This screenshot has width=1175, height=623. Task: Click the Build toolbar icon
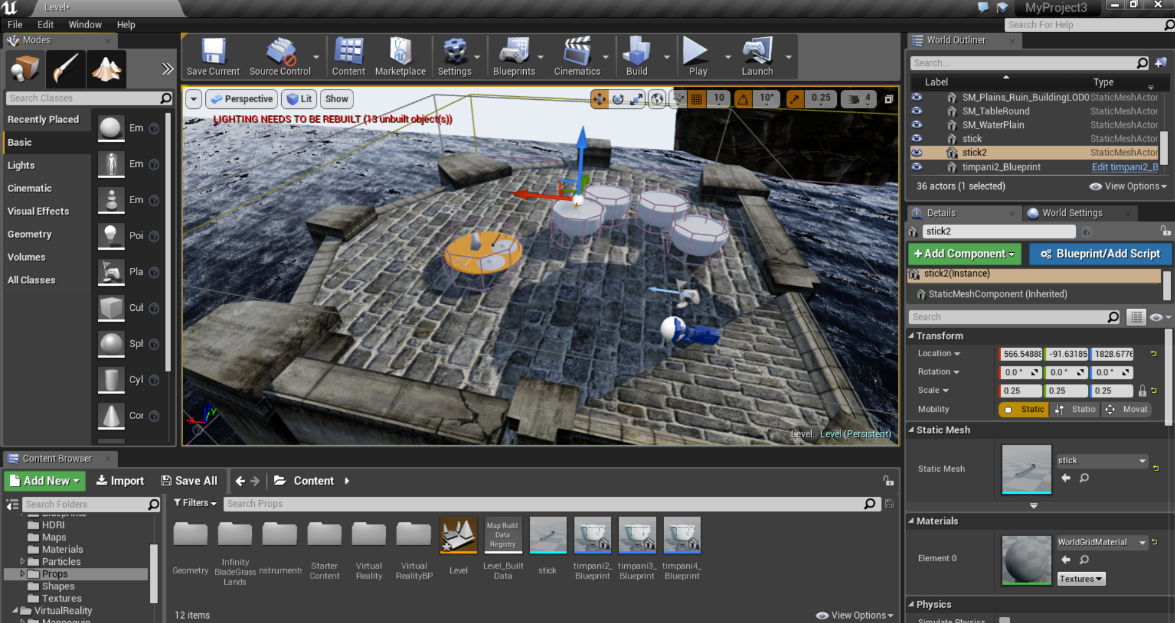637,56
